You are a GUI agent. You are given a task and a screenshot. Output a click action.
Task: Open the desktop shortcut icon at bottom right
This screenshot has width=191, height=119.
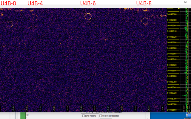187,115
